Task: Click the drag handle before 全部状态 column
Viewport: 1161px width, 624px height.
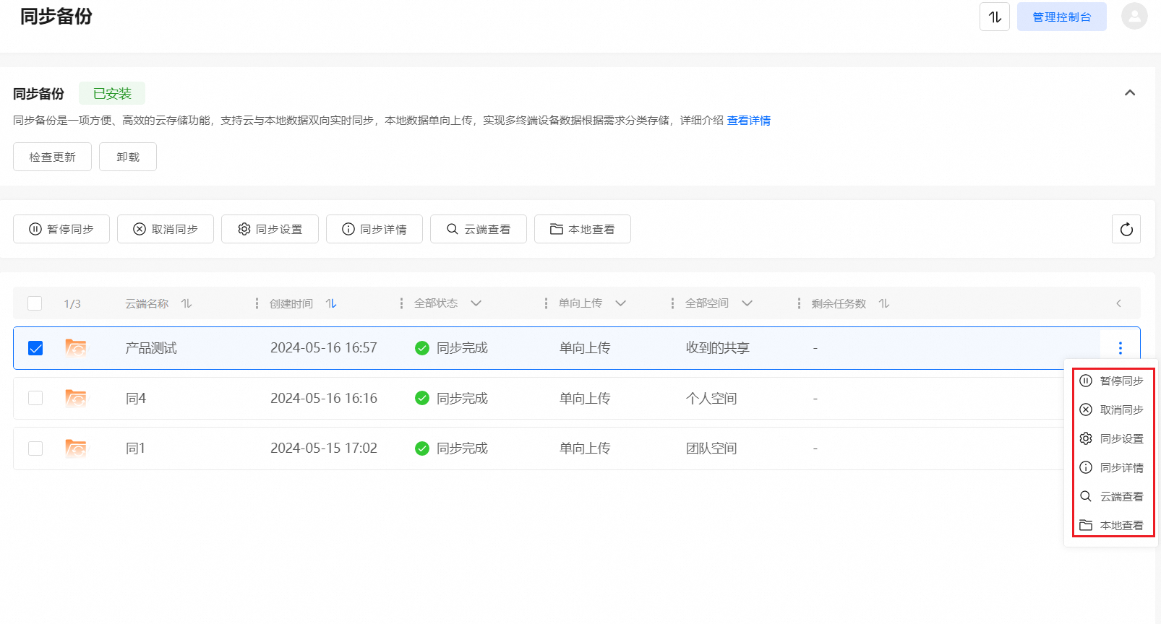Action: pos(401,303)
